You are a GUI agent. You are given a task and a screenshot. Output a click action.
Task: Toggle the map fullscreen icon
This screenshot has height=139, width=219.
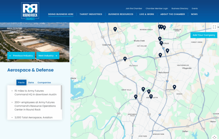214,27
